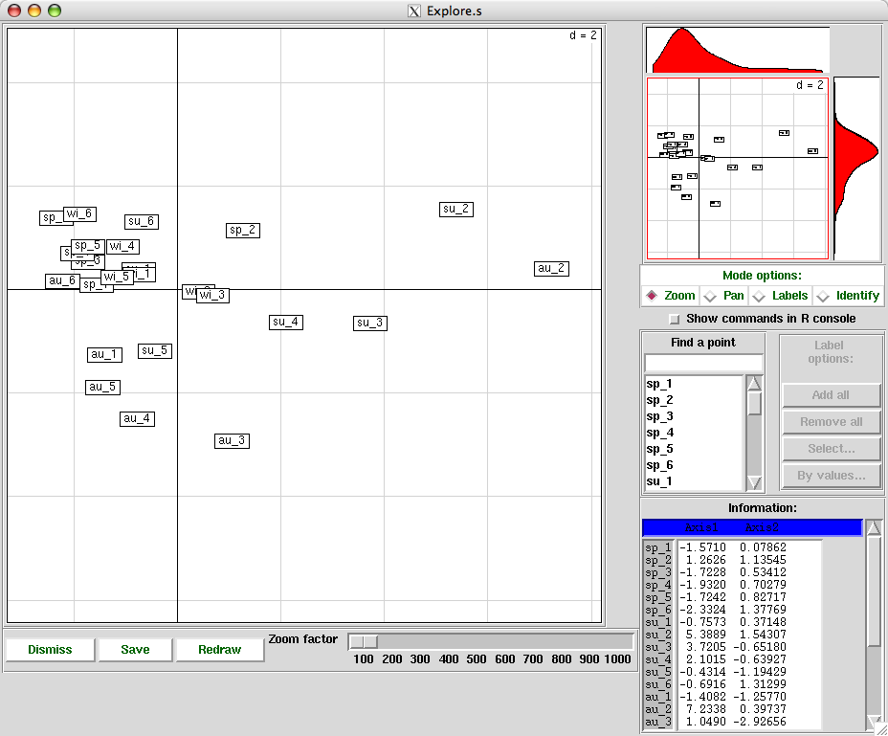Click the au_3 point label in plot
Screen dimensions: 888x736
(x=232, y=441)
